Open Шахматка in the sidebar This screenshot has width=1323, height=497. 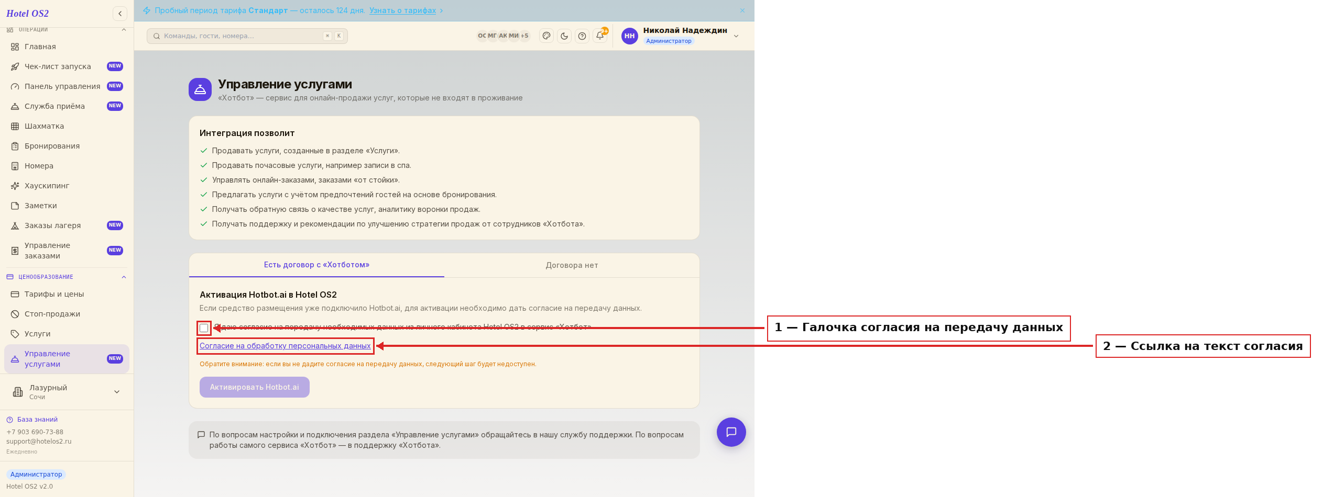pos(67,126)
